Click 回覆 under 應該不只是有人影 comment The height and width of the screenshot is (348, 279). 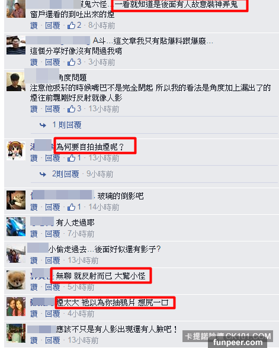point(53,340)
